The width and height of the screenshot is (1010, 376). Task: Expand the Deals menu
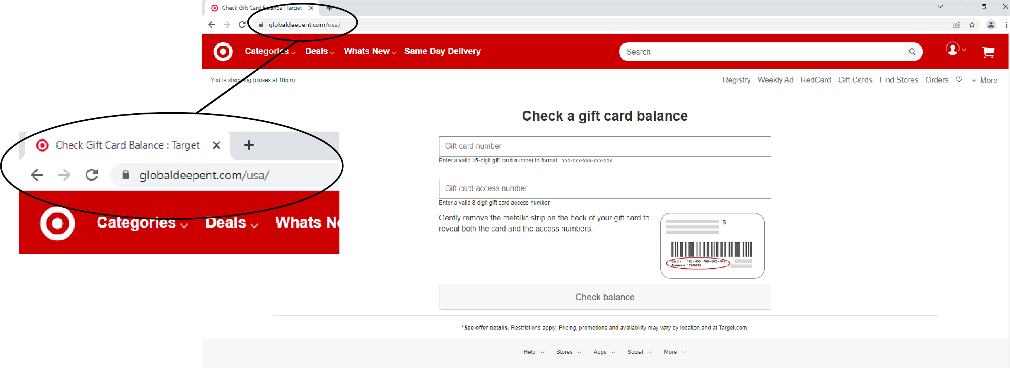(x=319, y=51)
